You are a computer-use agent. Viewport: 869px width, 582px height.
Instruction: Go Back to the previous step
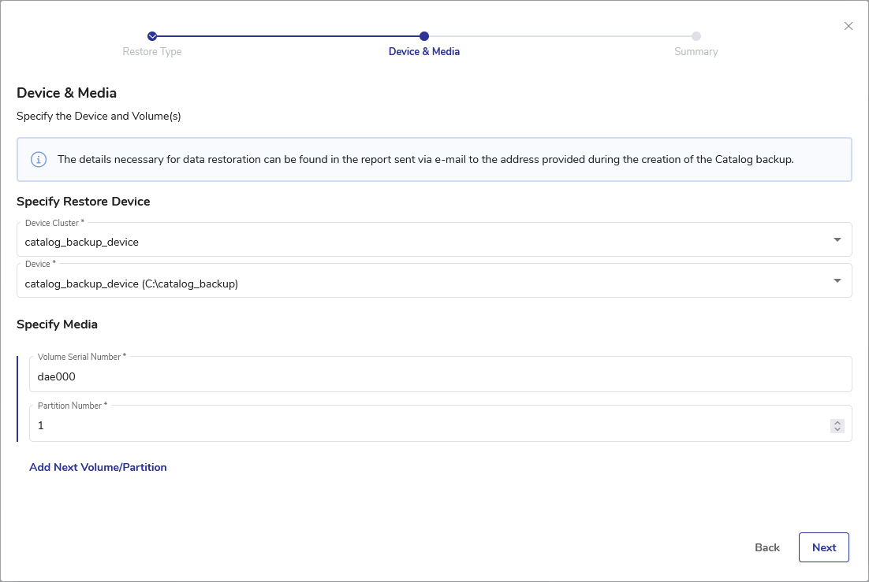766,547
